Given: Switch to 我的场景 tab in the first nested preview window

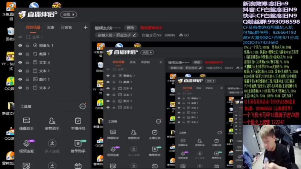Looking at the screenshot, I should coord(119,62).
